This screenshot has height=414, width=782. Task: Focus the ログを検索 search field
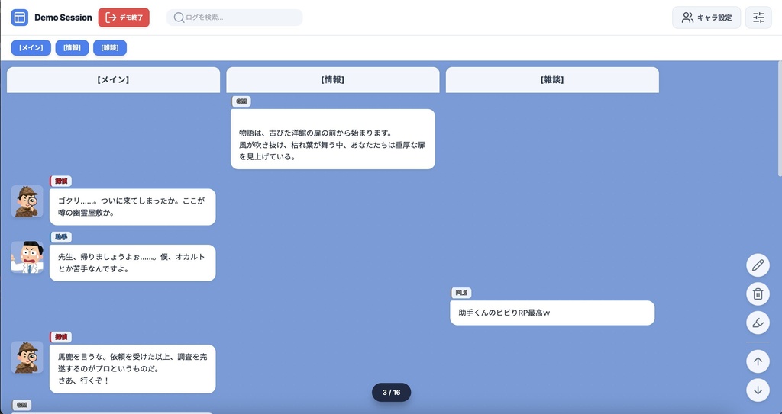(234, 18)
